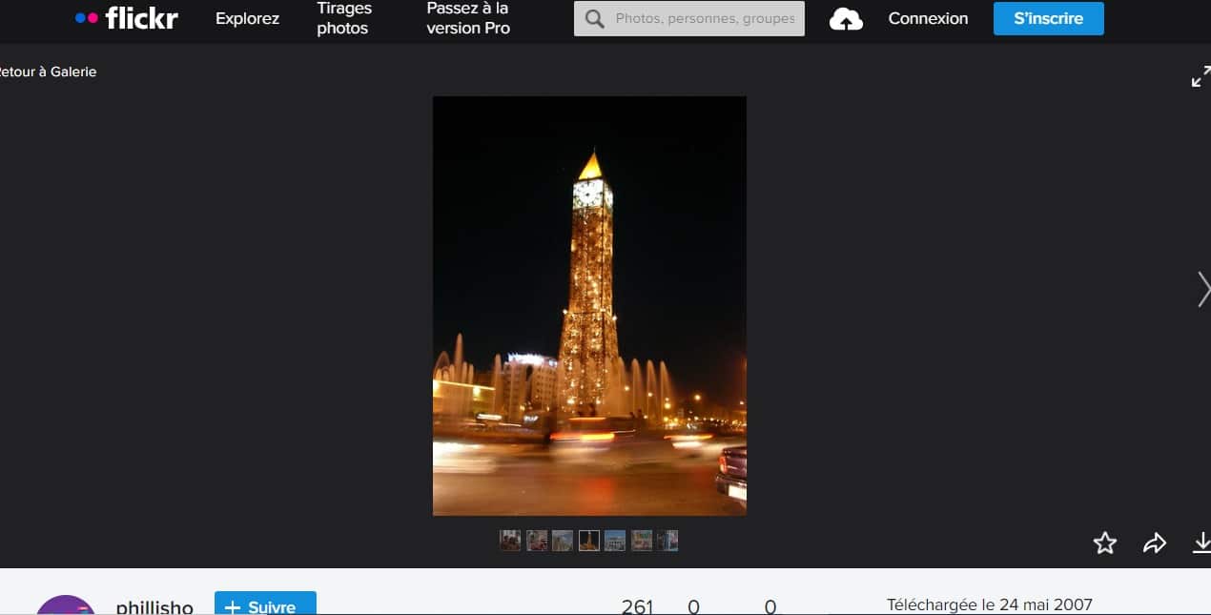1211x615 pixels.
Task: Select the fourth thumbnail in filmstrip
Action: (x=588, y=540)
